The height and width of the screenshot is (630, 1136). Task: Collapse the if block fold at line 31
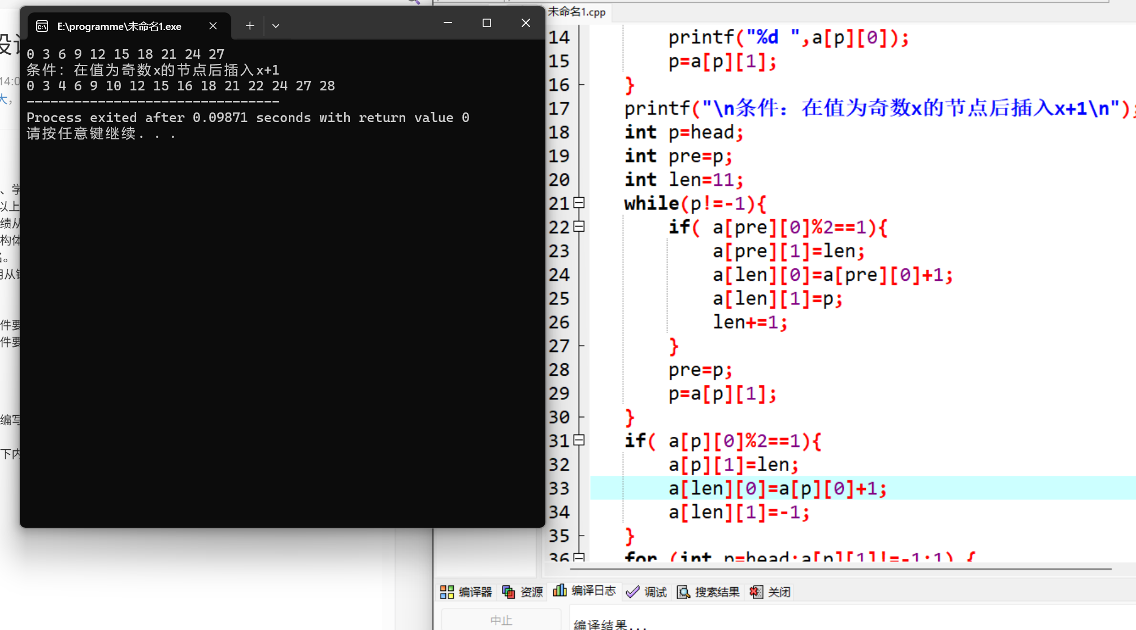click(579, 440)
